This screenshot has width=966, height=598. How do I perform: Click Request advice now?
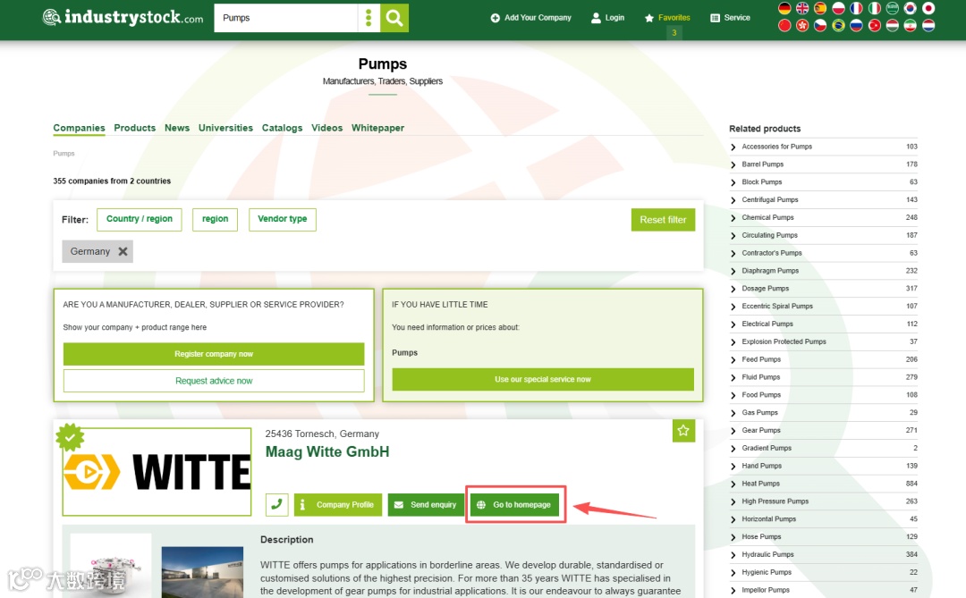[x=214, y=381]
